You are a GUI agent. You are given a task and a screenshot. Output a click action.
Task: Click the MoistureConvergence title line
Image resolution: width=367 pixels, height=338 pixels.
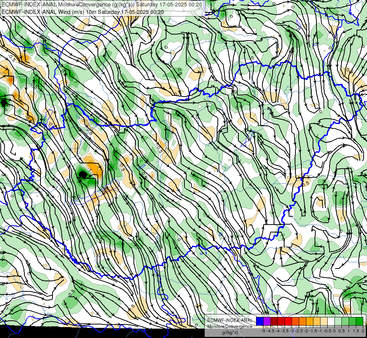[102, 5]
